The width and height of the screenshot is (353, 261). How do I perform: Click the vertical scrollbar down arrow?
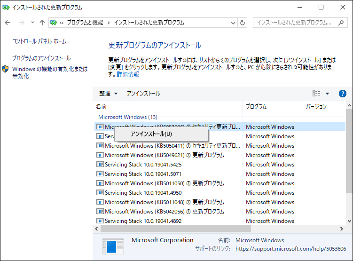pyautogui.click(x=349, y=221)
